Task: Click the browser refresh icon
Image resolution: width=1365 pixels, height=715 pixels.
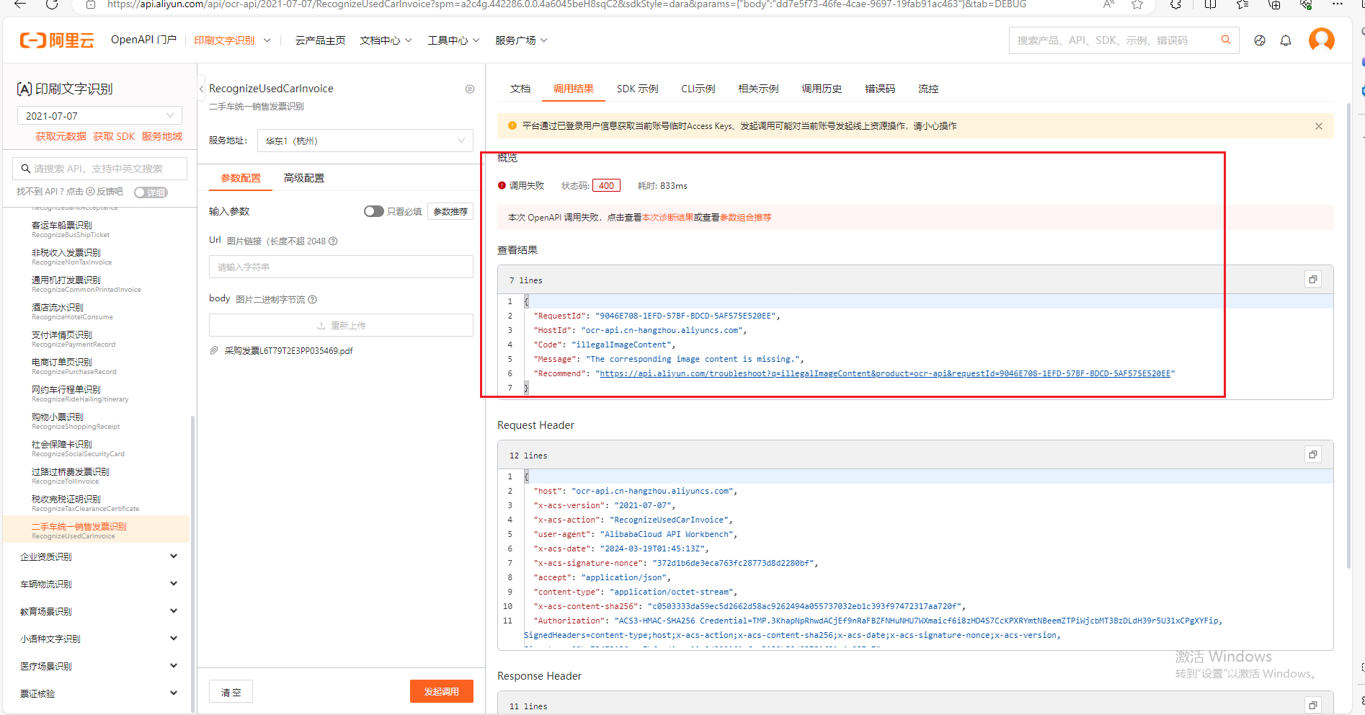Action: [x=52, y=4]
